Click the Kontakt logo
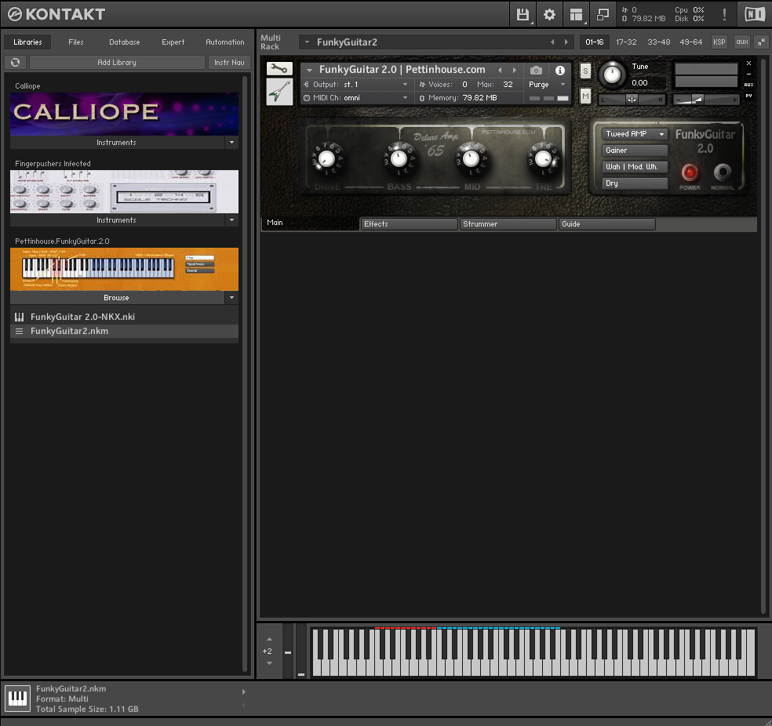The image size is (772, 726). 56,14
